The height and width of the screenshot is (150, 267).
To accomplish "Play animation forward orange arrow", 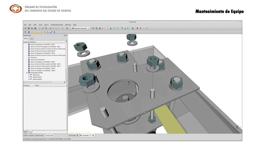I will (x=38, y=32).
